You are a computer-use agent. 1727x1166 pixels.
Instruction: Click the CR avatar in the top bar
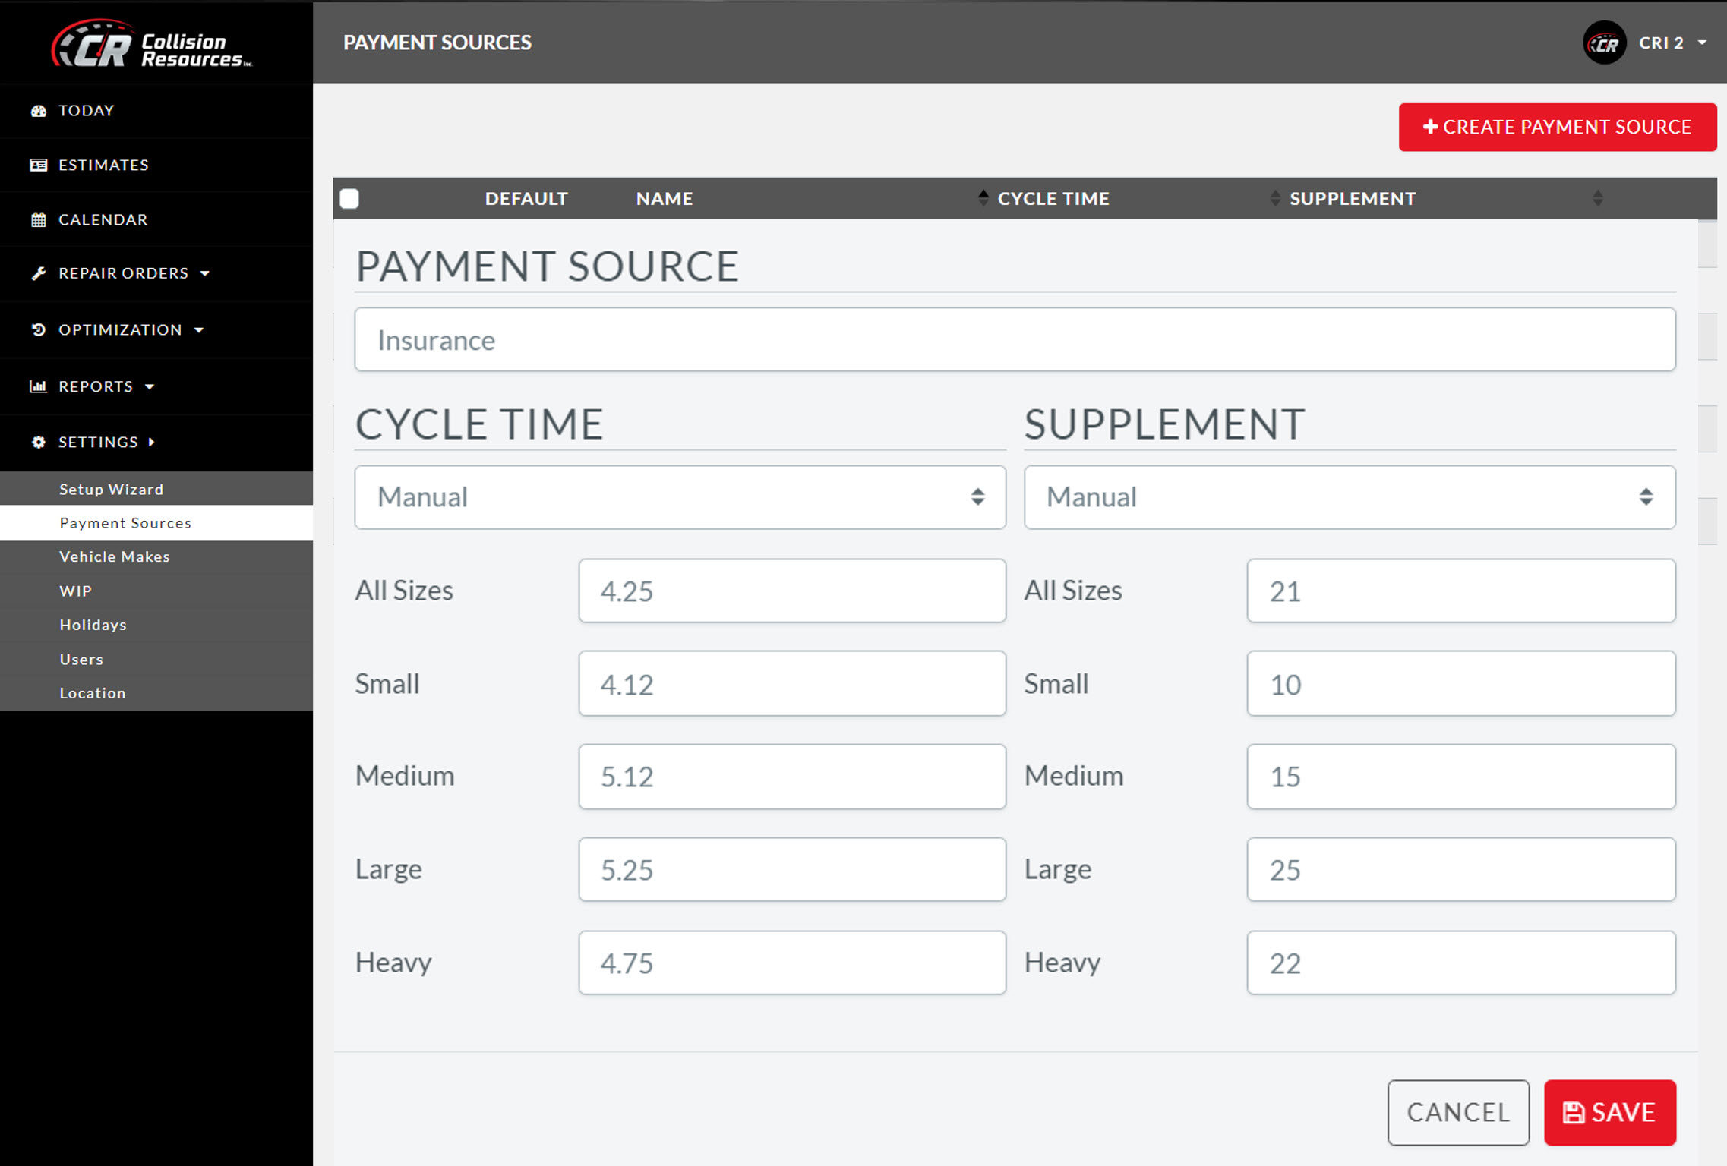click(x=1604, y=43)
